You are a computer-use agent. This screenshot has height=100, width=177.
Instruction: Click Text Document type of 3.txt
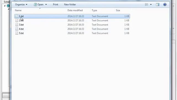(100, 25)
